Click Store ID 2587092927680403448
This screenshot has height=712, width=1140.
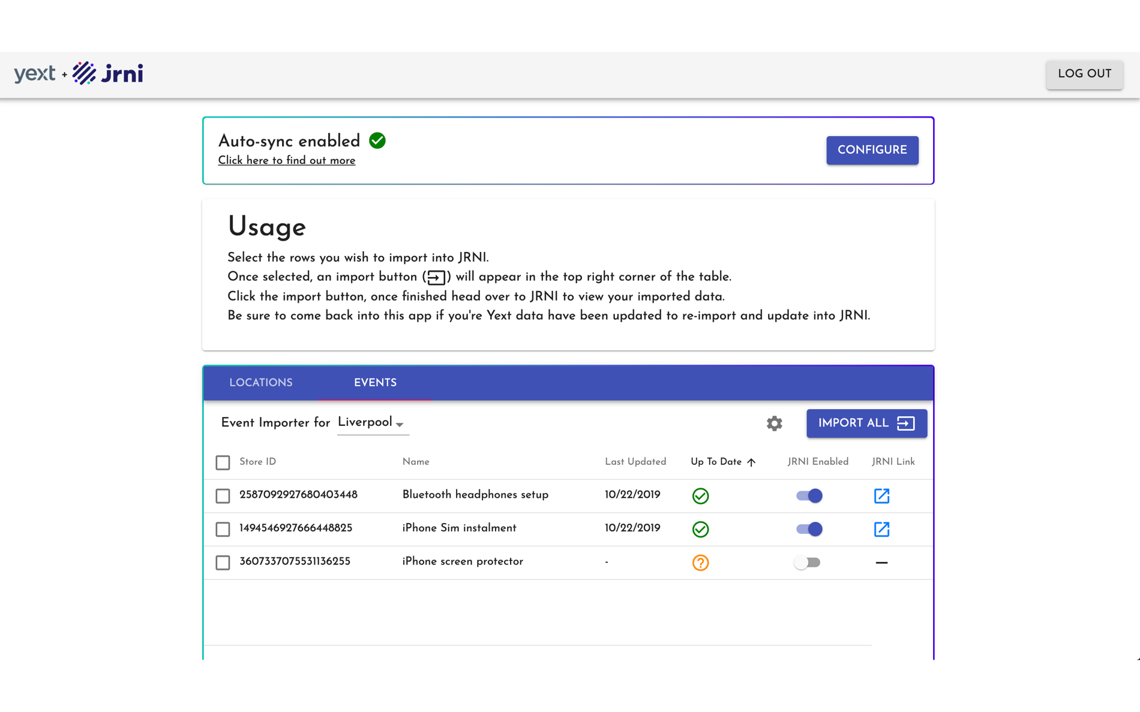tap(298, 495)
